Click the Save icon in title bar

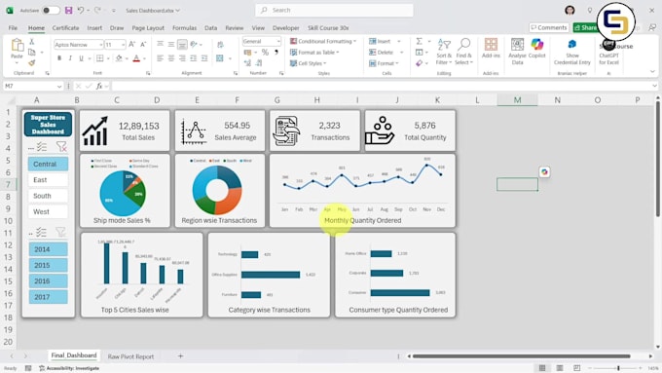pyautogui.click(x=68, y=10)
